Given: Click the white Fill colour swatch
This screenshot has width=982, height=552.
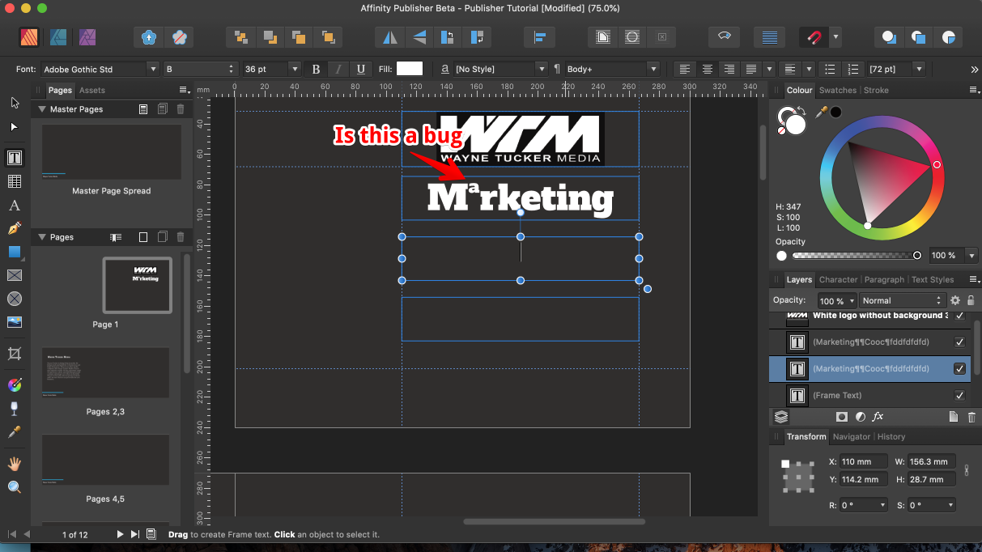Looking at the screenshot, I should click(x=410, y=70).
